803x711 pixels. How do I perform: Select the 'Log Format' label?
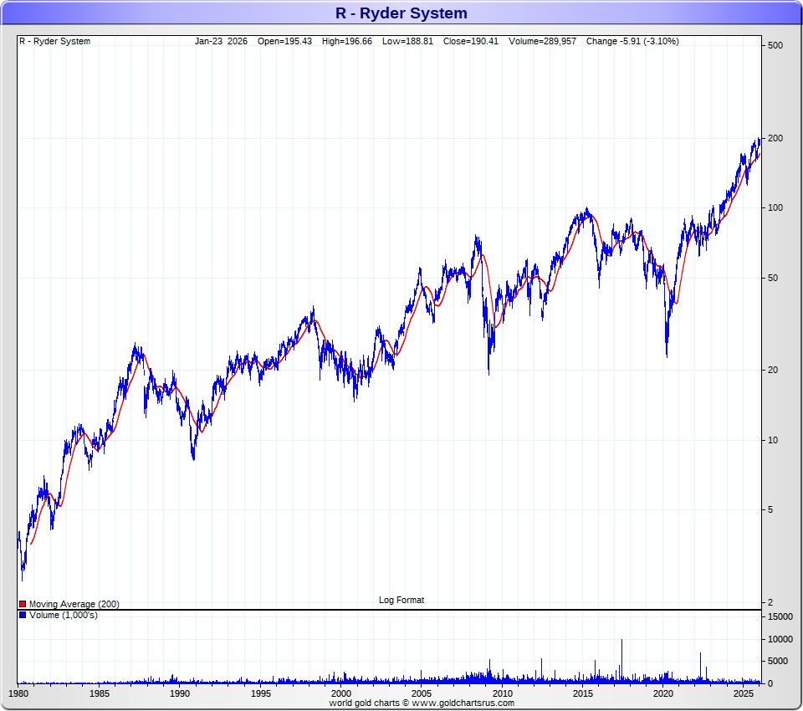[x=401, y=600]
